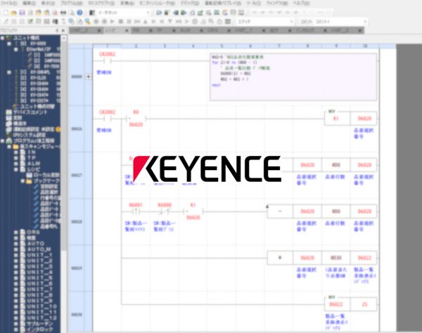Click the R6000 normally-closed contact
Screen dimensions: 422x333
click(x=165, y=211)
